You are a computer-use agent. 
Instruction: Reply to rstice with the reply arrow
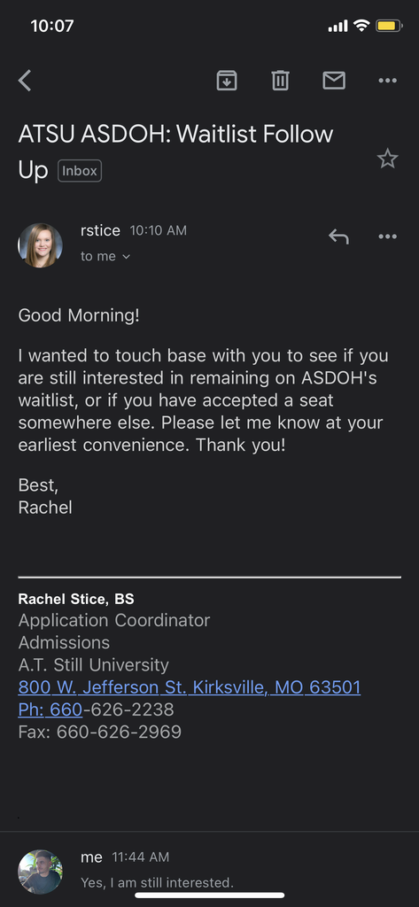click(x=338, y=236)
